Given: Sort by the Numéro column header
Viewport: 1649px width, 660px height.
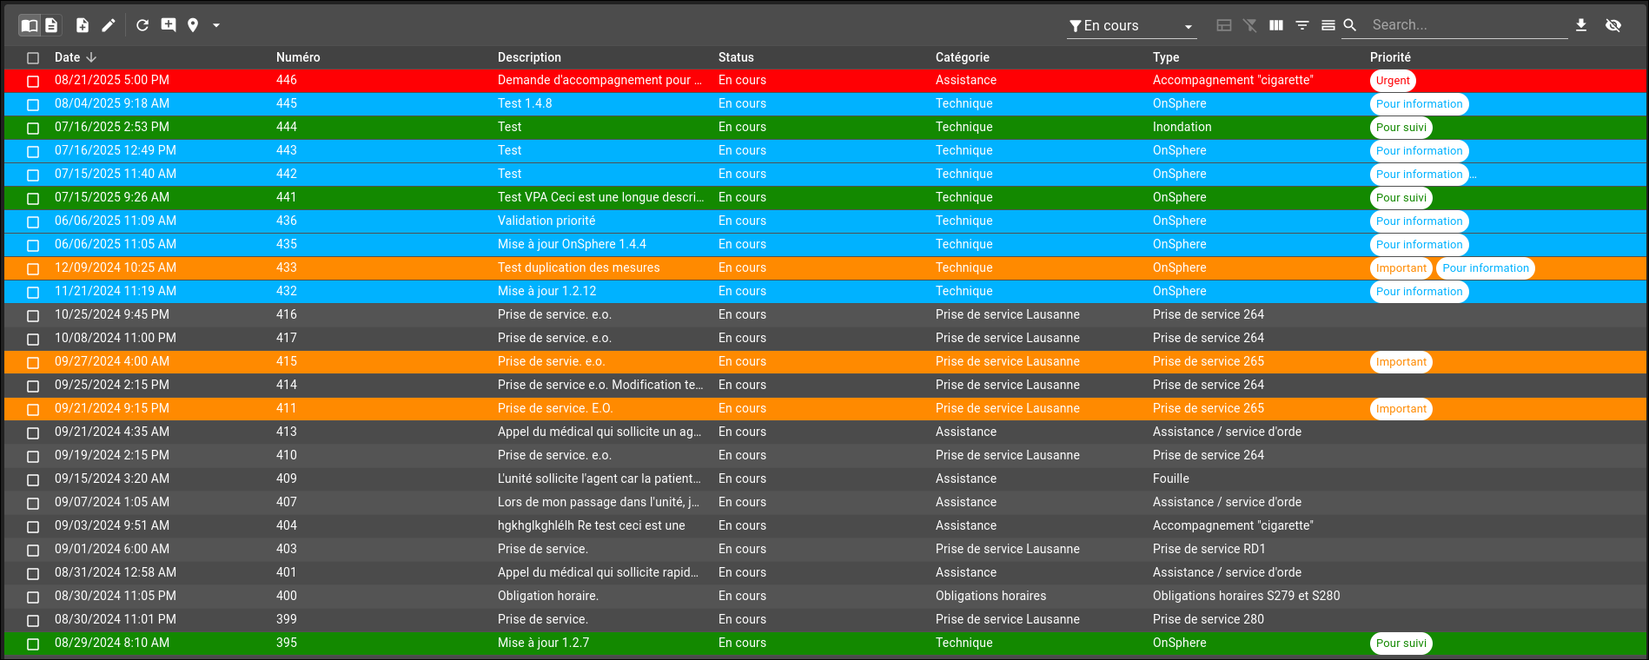Looking at the screenshot, I should (x=298, y=57).
